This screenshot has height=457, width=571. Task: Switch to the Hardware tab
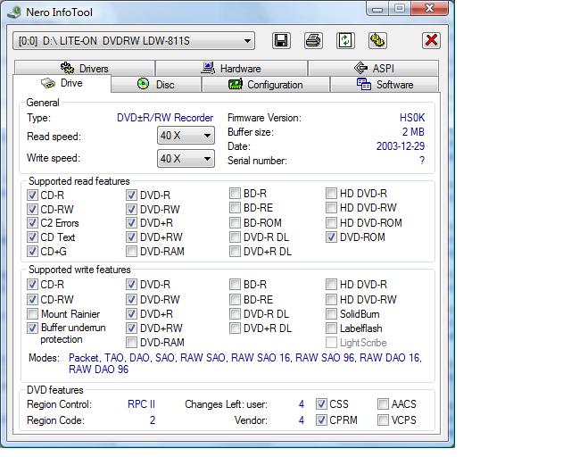click(x=231, y=68)
